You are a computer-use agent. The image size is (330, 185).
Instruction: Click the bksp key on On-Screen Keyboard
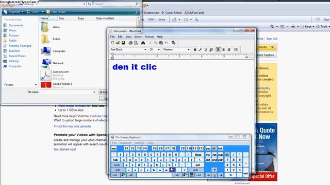tap(197, 155)
